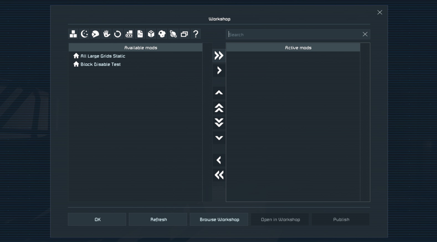Click the script file filter icon

(x=140, y=34)
